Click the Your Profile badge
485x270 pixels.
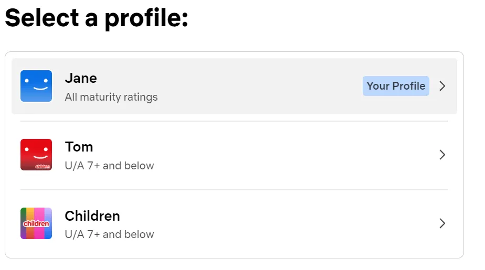pos(396,86)
